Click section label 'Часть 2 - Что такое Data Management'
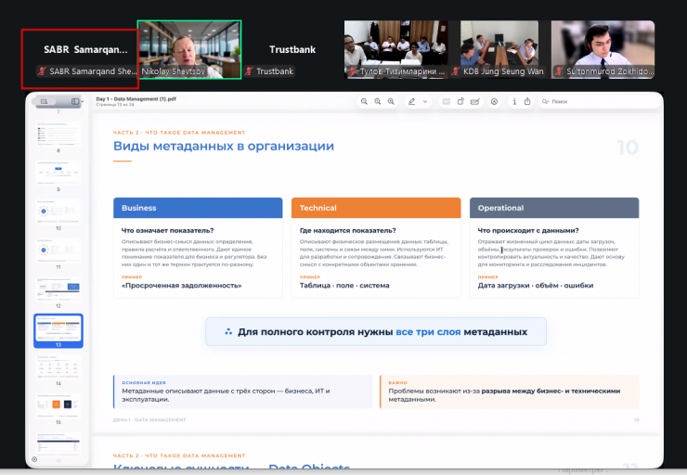The width and height of the screenshot is (687, 475). (179, 133)
